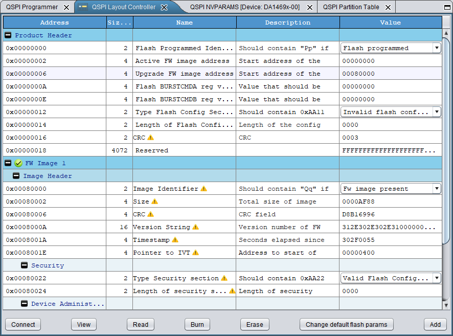Click the Siz... column header
Image resolution: width=453 pixels, height=336 pixels.
pyautogui.click(x=119, y=23)
